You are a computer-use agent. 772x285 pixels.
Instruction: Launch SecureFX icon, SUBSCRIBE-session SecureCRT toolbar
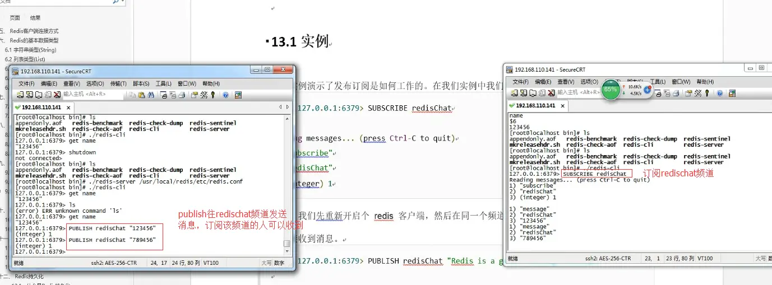[x=732, y=94]
